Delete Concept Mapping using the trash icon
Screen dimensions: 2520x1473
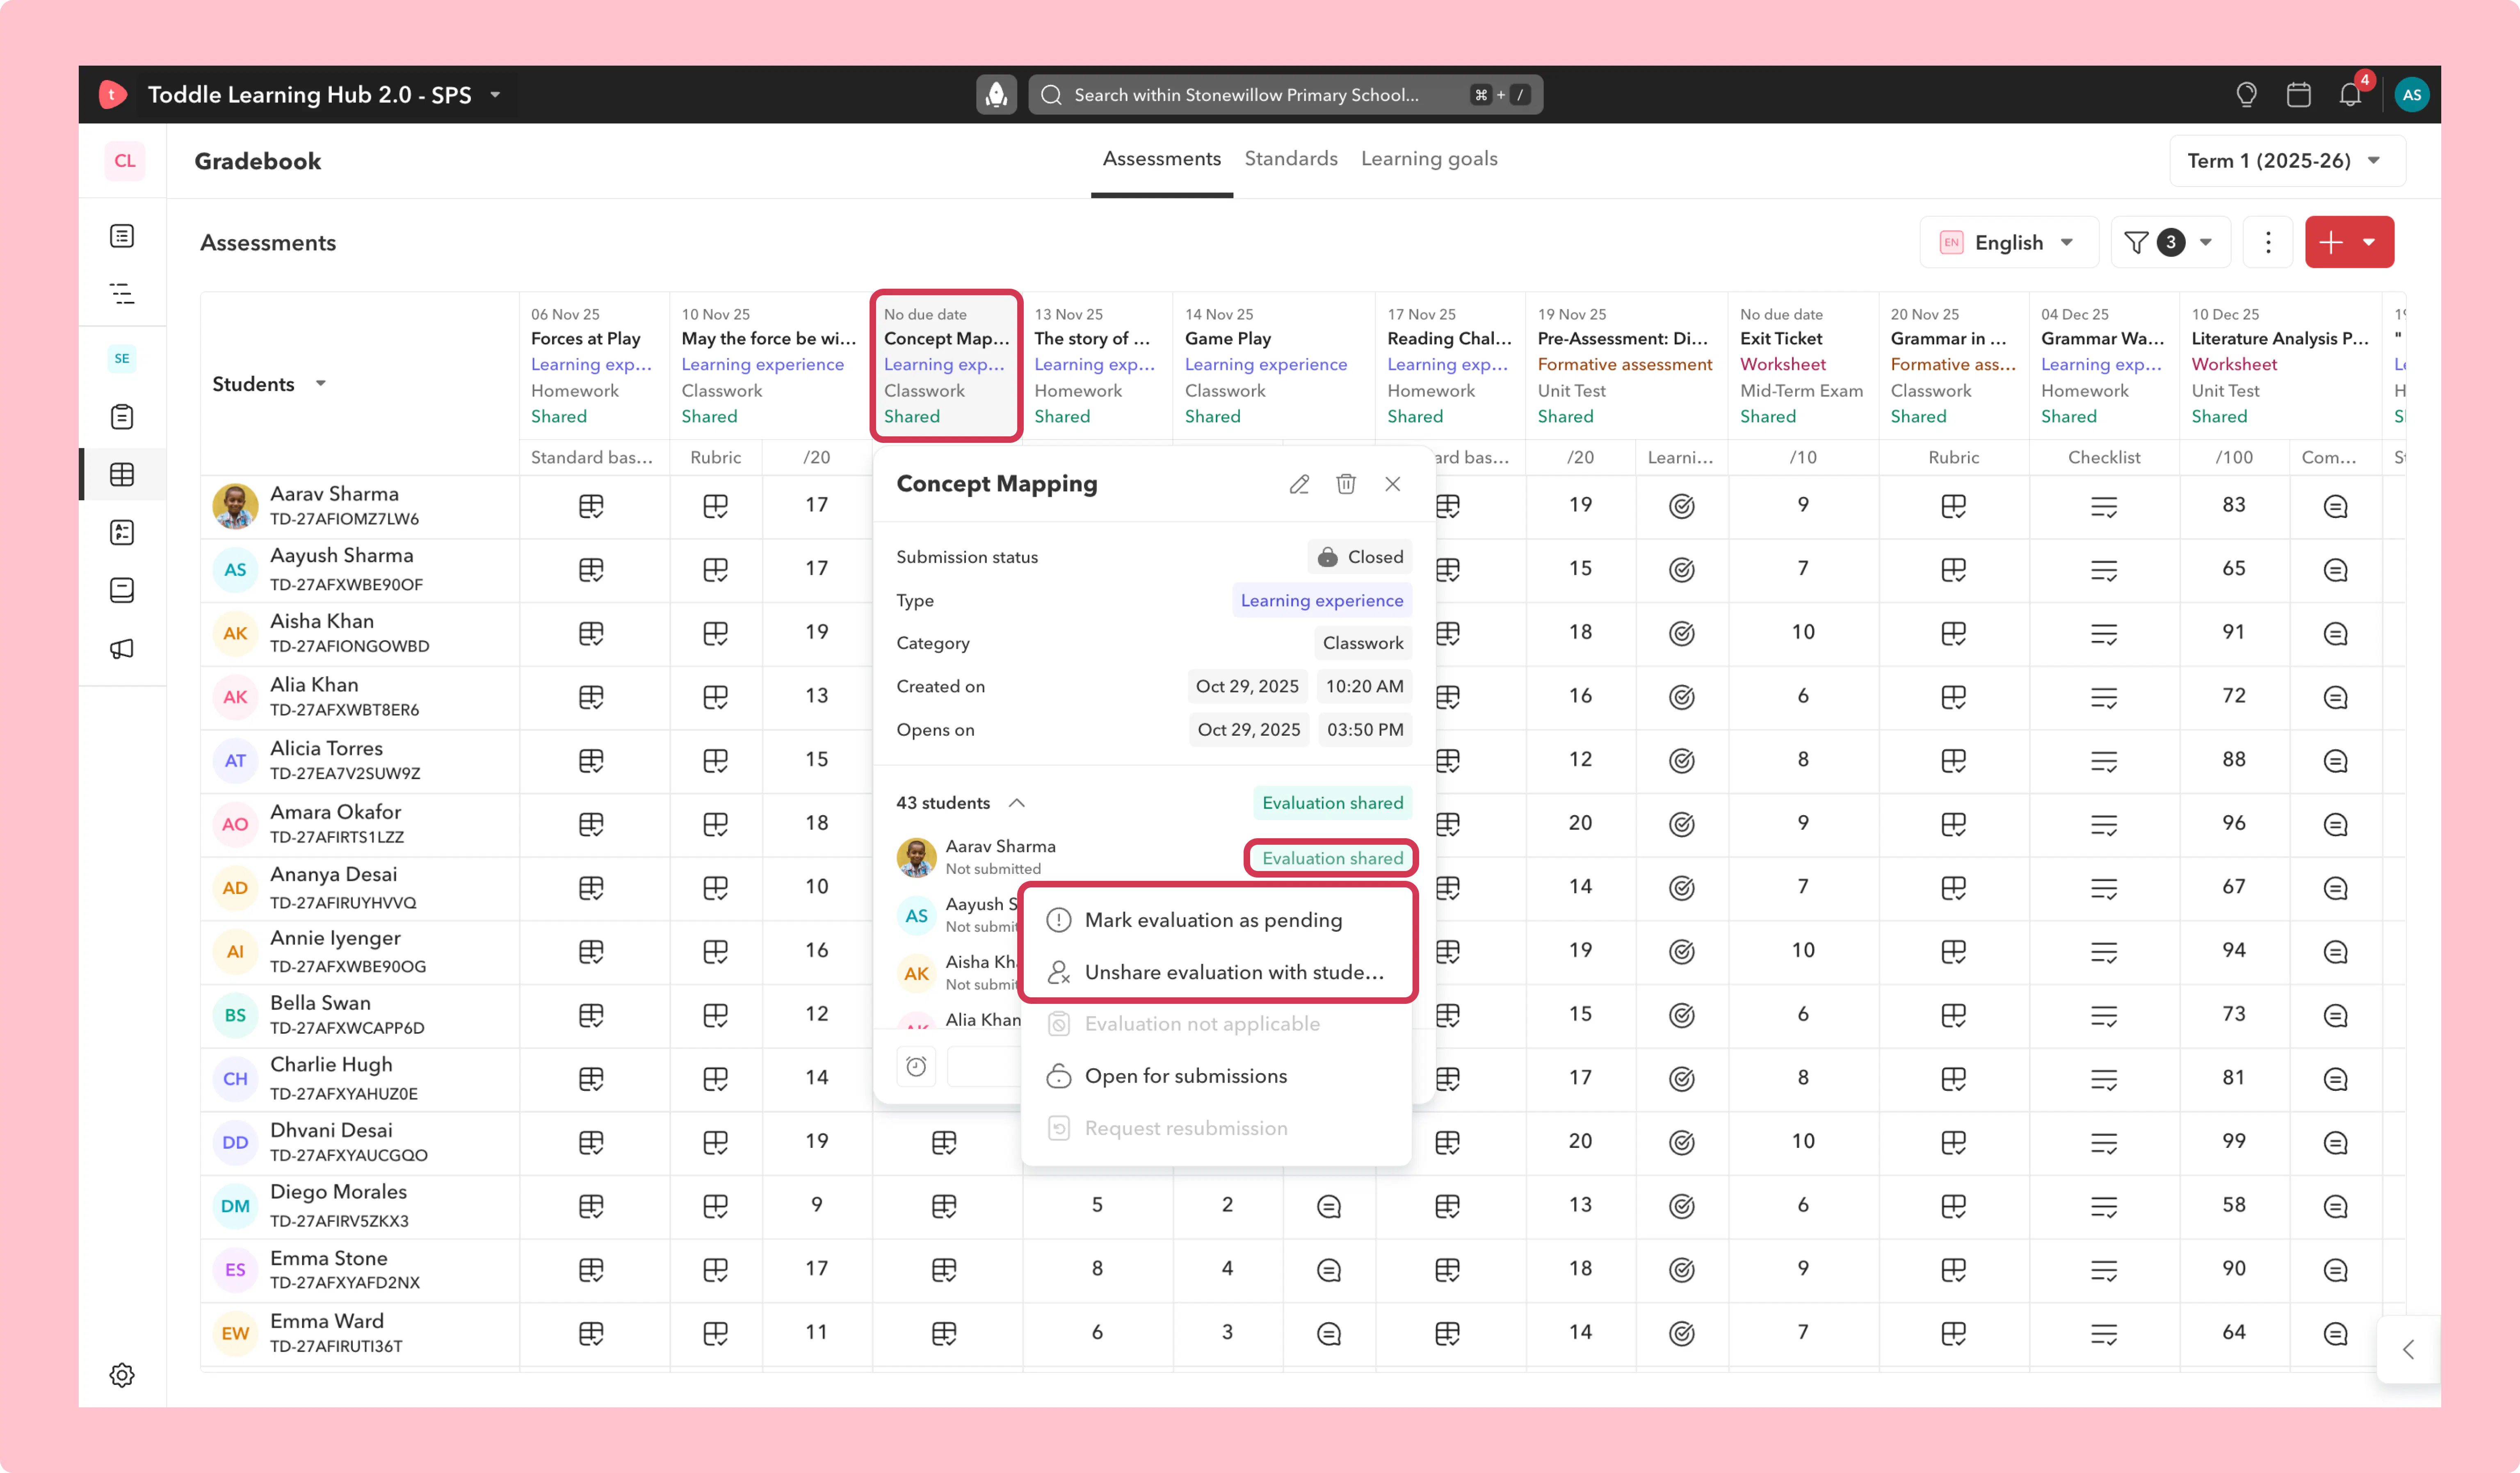[x=1346, y=484]
